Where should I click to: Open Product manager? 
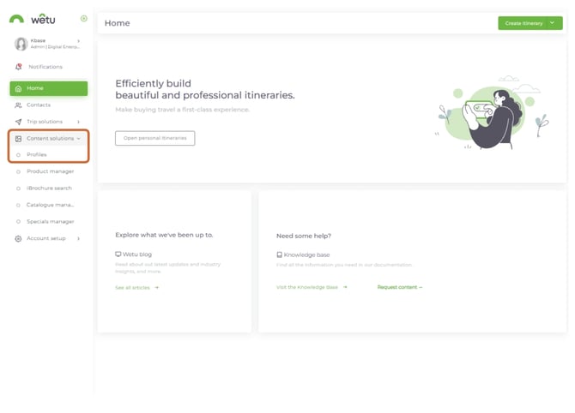pos(48,171)
